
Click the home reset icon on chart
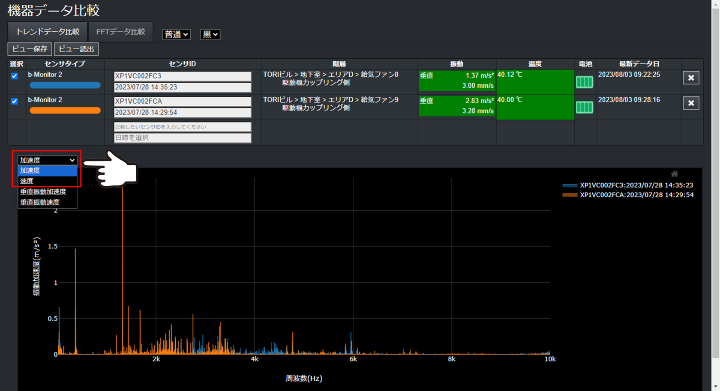point(674,174)
